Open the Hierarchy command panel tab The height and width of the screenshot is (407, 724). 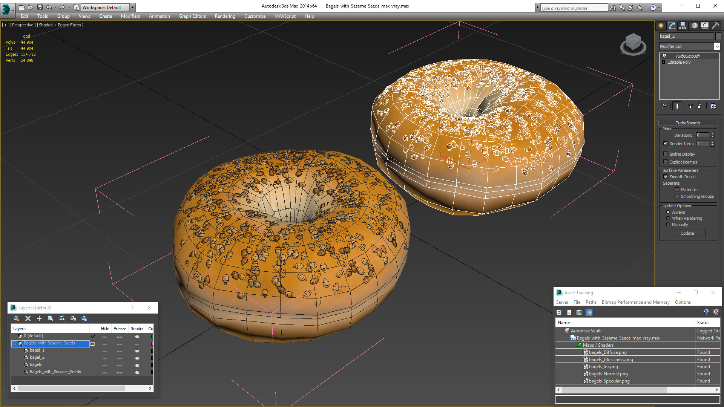coord(683,26)
